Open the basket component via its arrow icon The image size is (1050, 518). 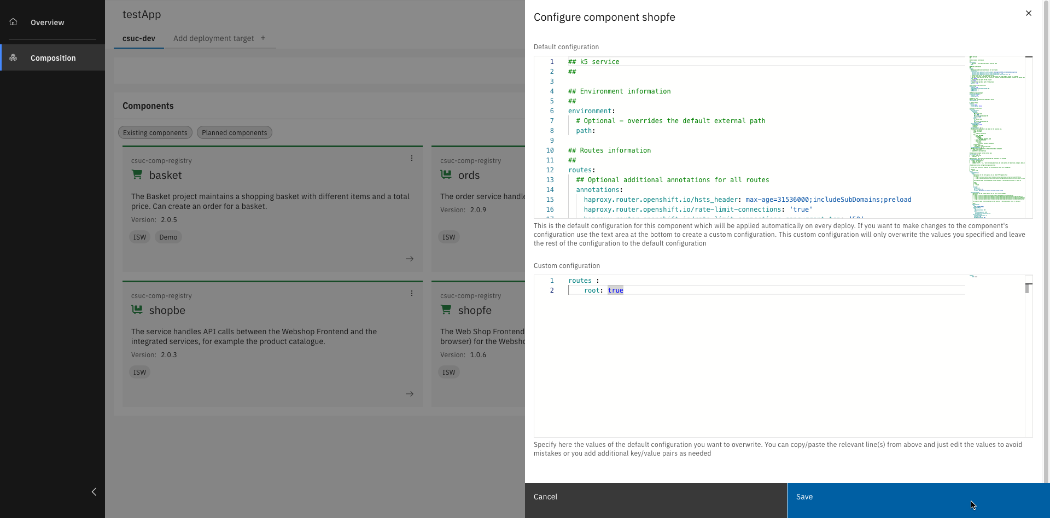pos(410,258)
